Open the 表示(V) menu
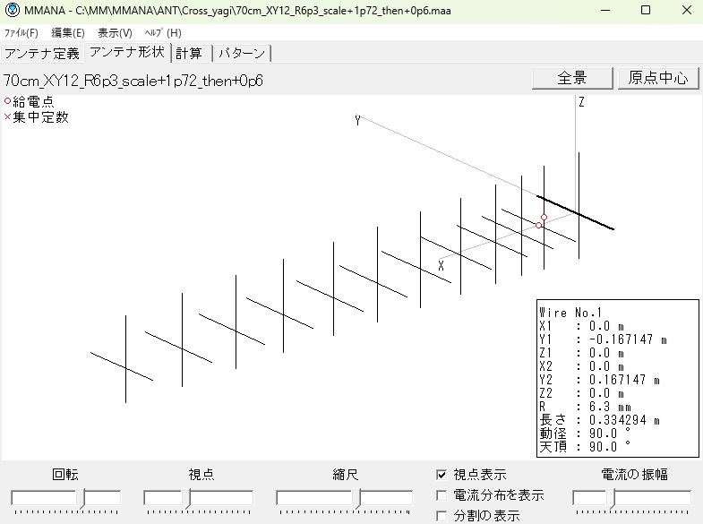 tap(115, 32)
